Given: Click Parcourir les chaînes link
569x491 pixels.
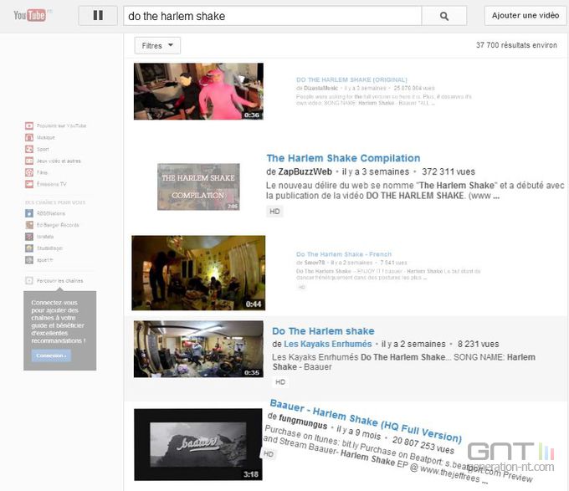Looking at the screenshot, I should [60, 281].
